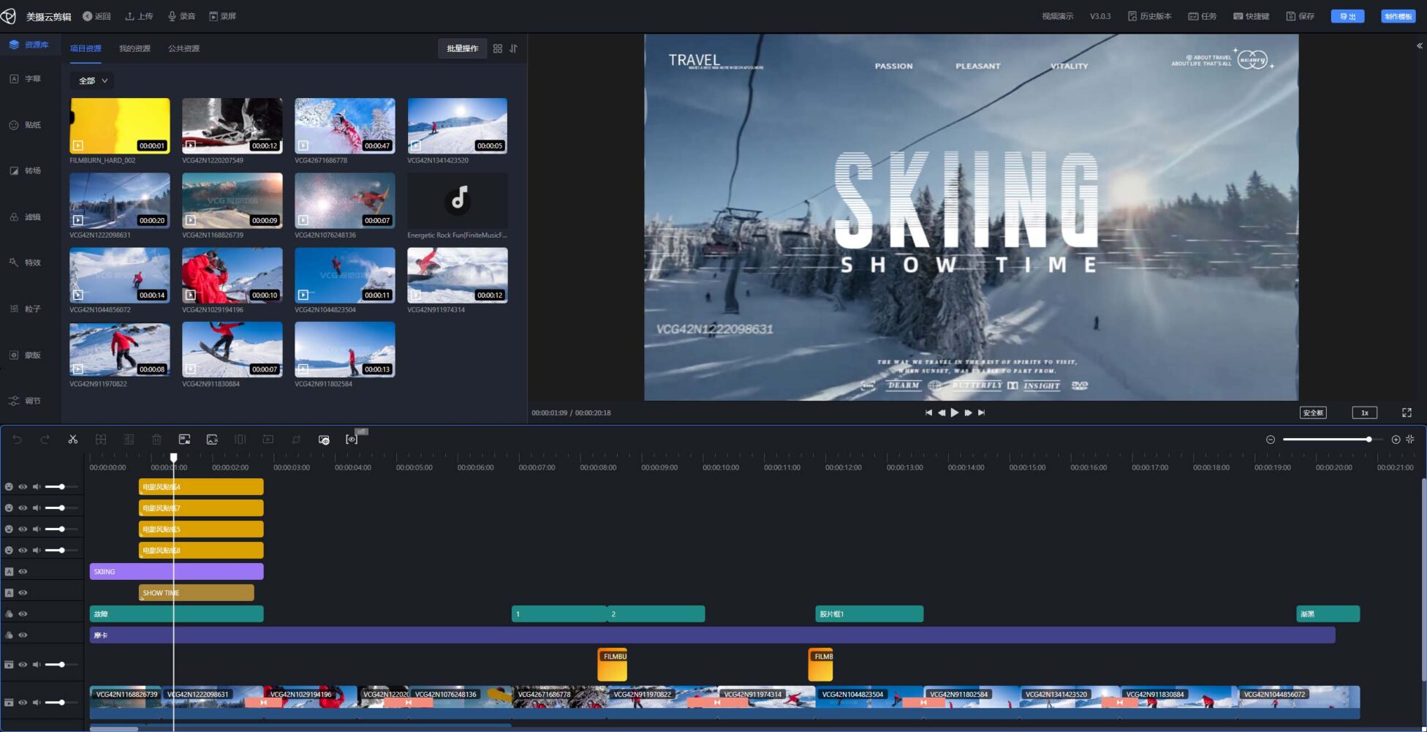Screen dimensions: 1427x732
Task: Switch to the 我的资源 tab
Action: tap(135, 49)
